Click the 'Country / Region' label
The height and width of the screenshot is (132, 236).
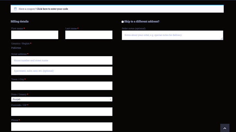(x=20, y=44)
